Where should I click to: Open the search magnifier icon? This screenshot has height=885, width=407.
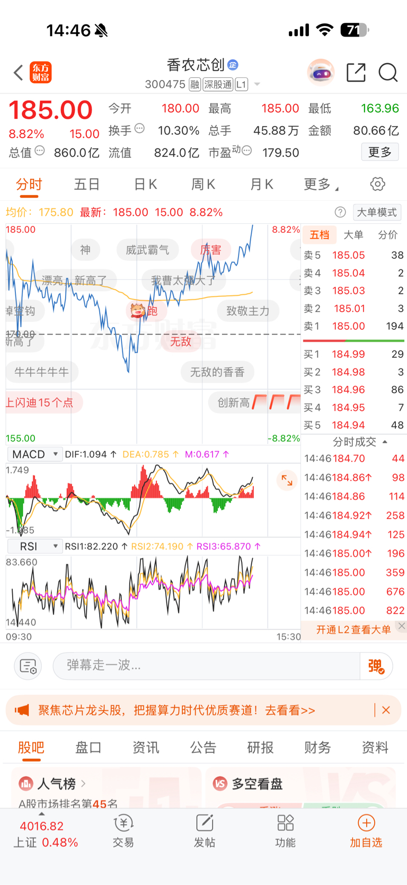388,72
